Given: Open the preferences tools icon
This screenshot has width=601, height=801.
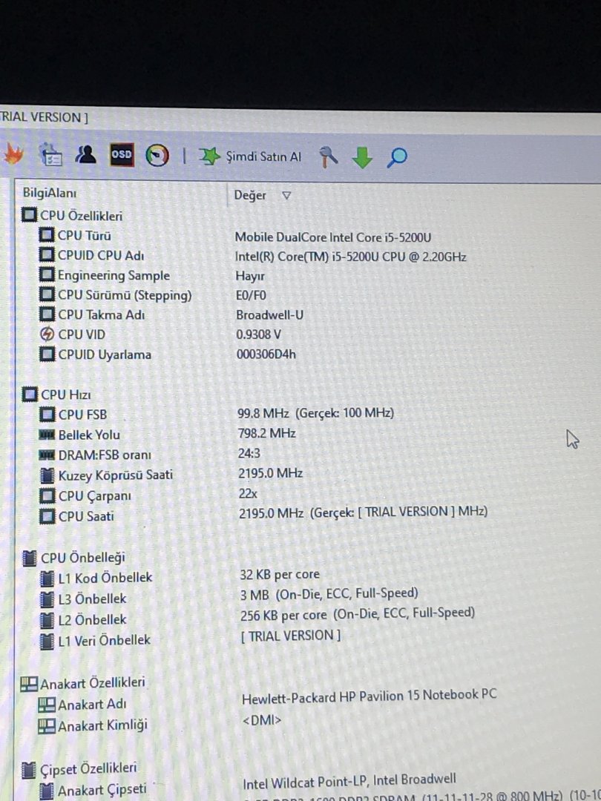Looking at the screenshot, I should (328, 156).
